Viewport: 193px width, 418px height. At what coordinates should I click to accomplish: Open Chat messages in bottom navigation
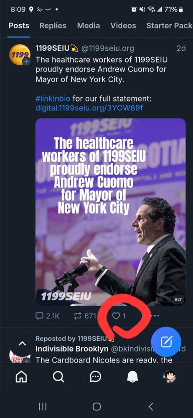click(x=95, y=377)
